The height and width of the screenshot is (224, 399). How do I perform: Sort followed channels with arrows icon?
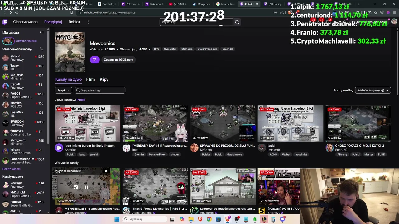click(x=41, y=49)
